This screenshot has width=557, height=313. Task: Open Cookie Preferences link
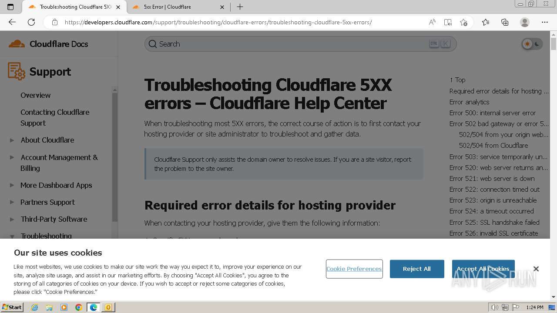click(354, 269)
